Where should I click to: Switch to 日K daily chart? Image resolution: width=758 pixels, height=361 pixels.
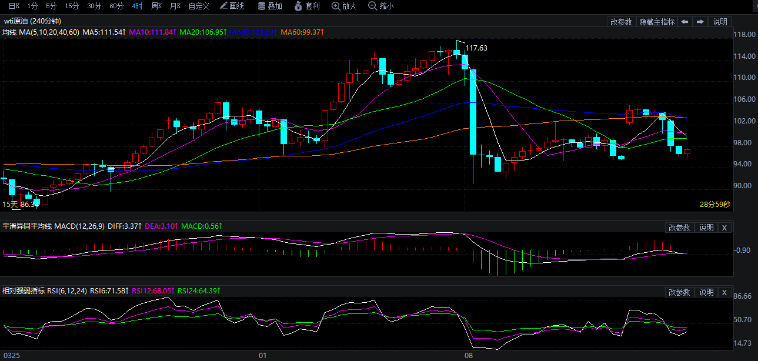click(x=14, y=6)
